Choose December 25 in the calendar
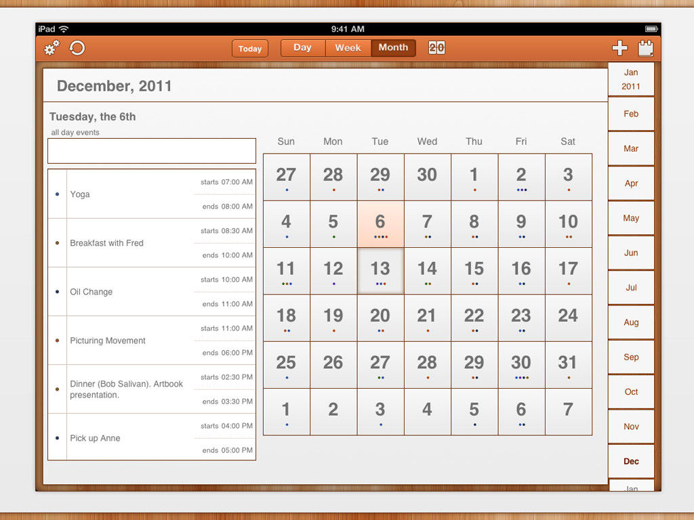 tap(287, 365)
